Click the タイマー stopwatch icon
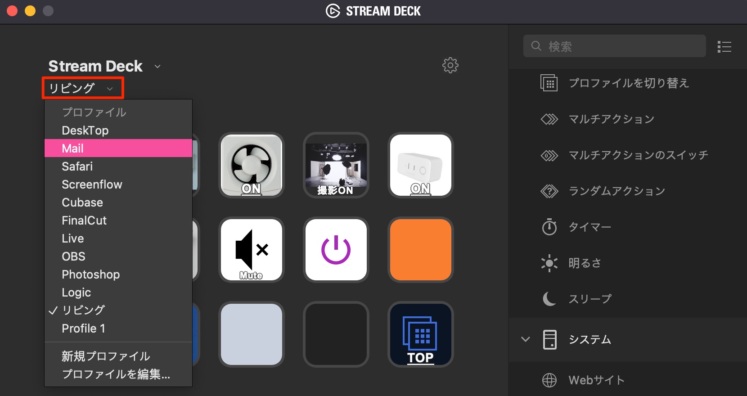The height and width of the screenshot is (396, 747). (x=549, y=227)
